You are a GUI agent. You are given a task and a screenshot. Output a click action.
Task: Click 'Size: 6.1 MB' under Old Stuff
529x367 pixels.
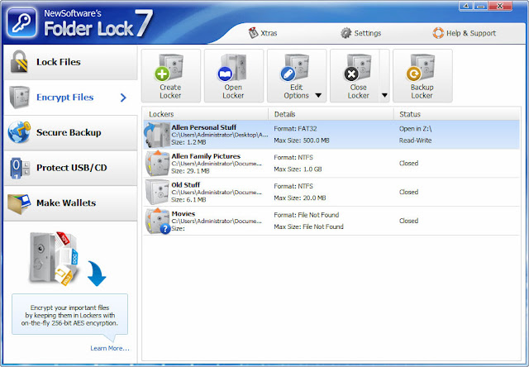pyautogui.click(x=188, y=200)
